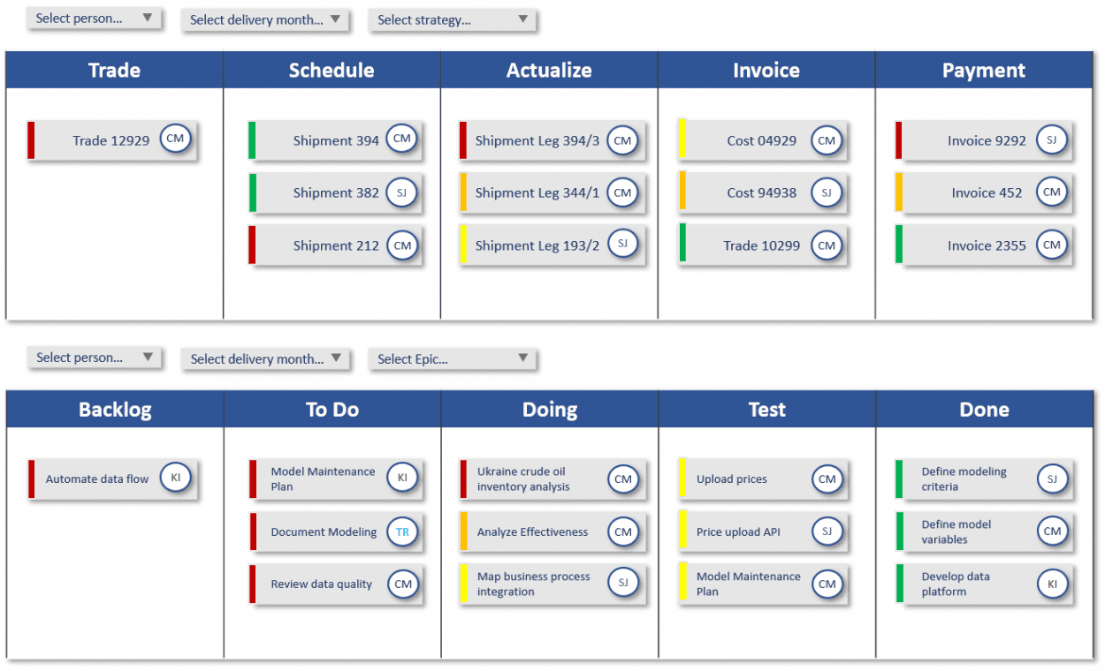Viewport: 1105px width, 671px height.
Task: Click the Actualize column header
Action: (x=549, y=70)
